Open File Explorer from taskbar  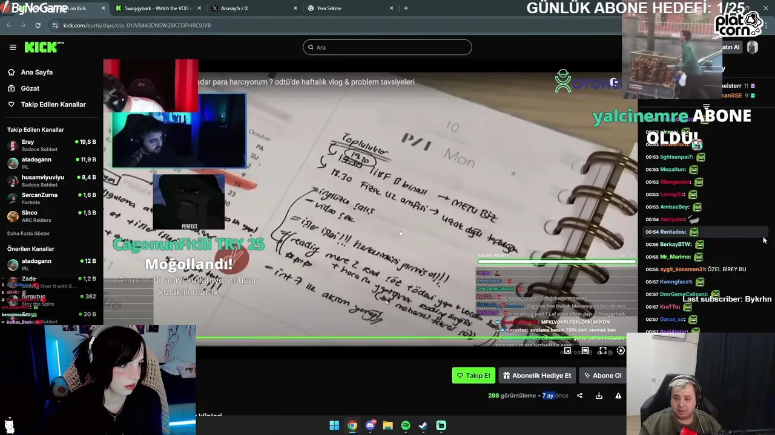pos(387,426)
